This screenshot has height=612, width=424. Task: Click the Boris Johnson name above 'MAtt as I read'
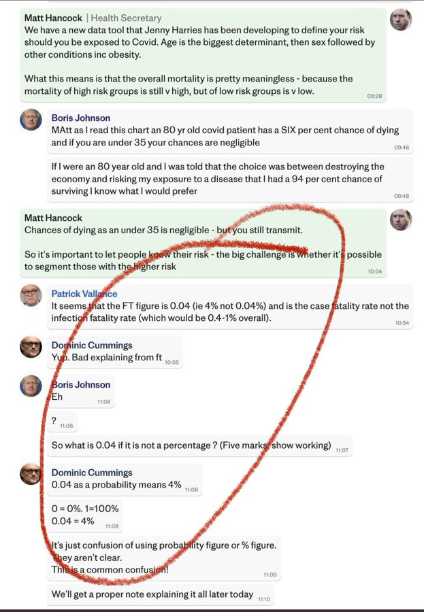pyautogui.click(x=80, y=118)
